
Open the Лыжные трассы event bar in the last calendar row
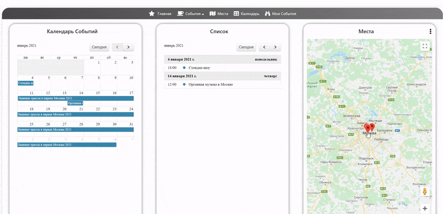coord(66,145)
